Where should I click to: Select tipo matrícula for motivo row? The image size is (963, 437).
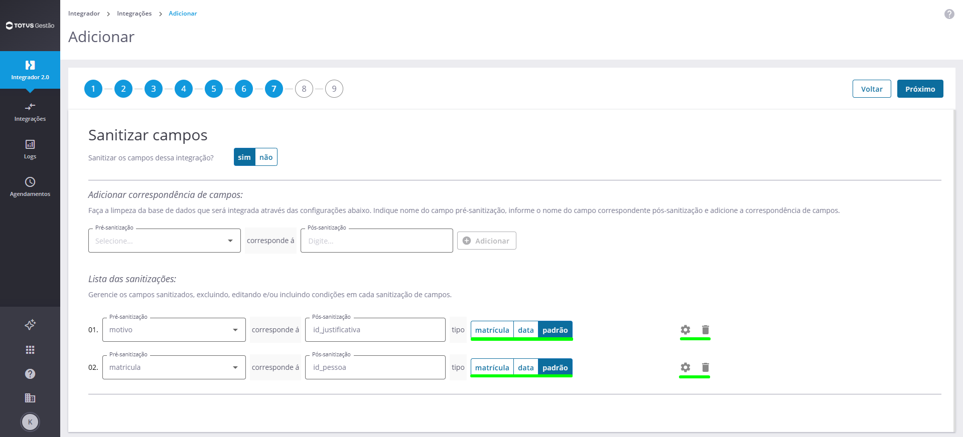pos(492,330)
